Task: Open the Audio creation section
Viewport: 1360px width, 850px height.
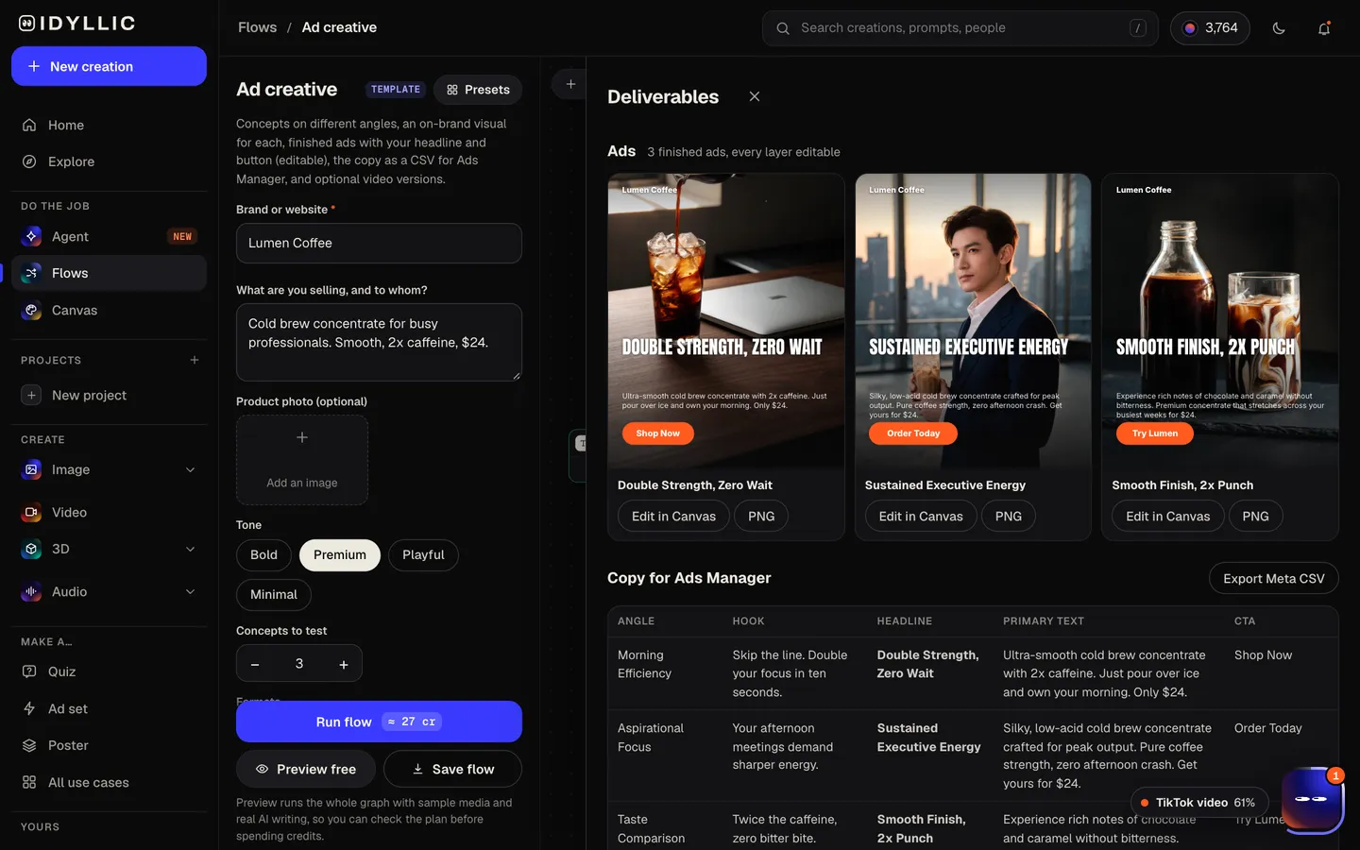Action: click(69, 591)
